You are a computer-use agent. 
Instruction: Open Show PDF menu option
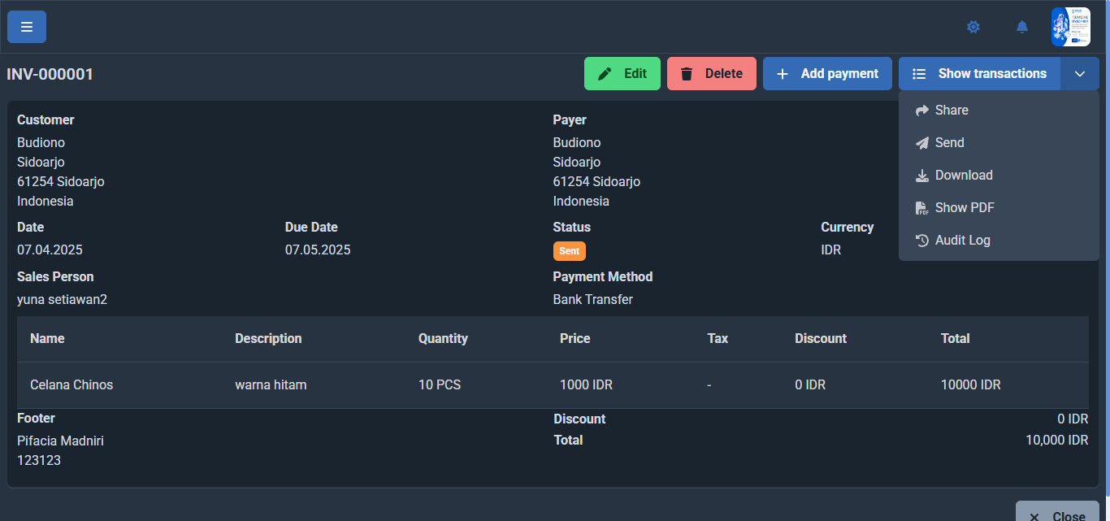964,208
